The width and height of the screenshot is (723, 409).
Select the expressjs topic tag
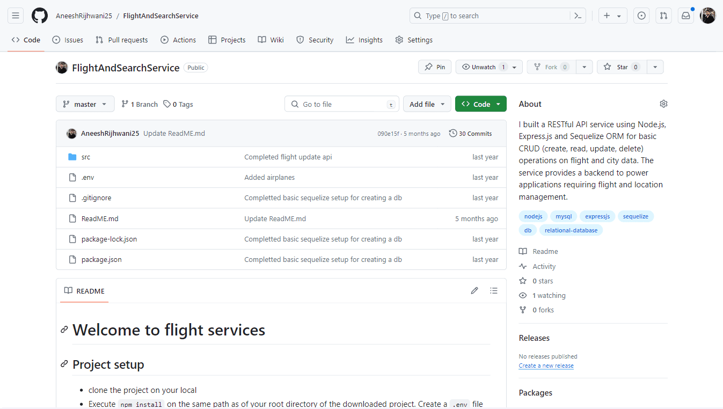597,216
